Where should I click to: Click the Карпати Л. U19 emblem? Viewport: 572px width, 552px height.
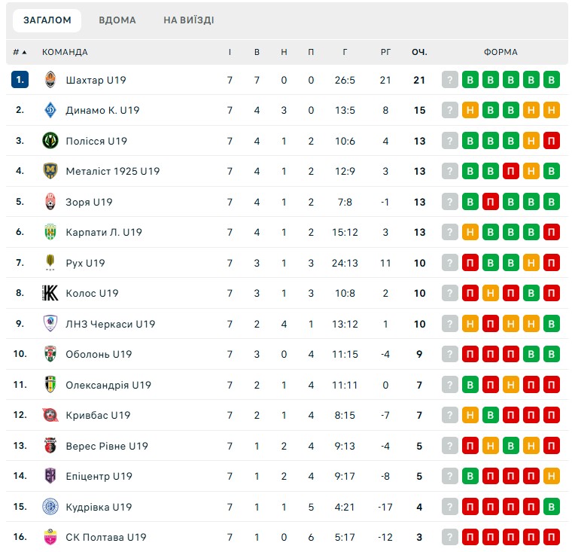pos(50,232)
